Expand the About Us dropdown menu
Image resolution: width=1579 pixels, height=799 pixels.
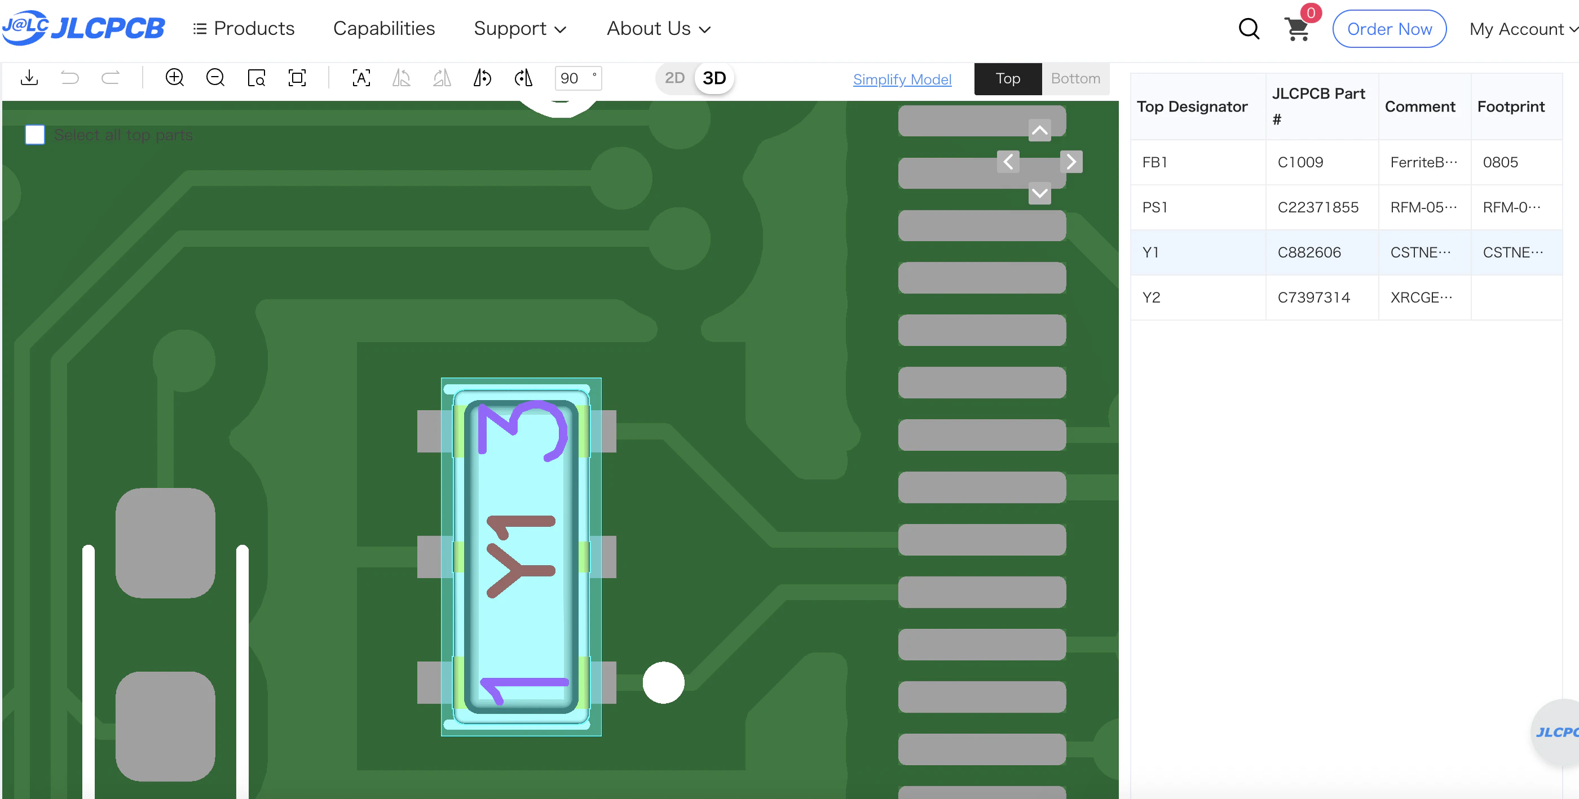[658, 29]
